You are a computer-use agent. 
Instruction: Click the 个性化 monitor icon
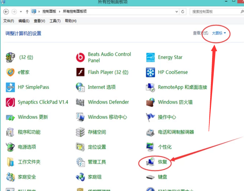150,147
